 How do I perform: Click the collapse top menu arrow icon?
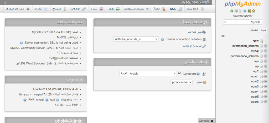(x=5, y=3)
